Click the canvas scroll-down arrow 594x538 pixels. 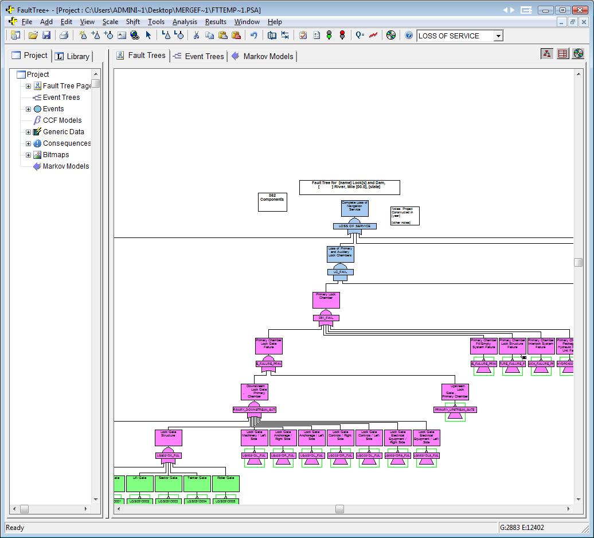[578, 500]
